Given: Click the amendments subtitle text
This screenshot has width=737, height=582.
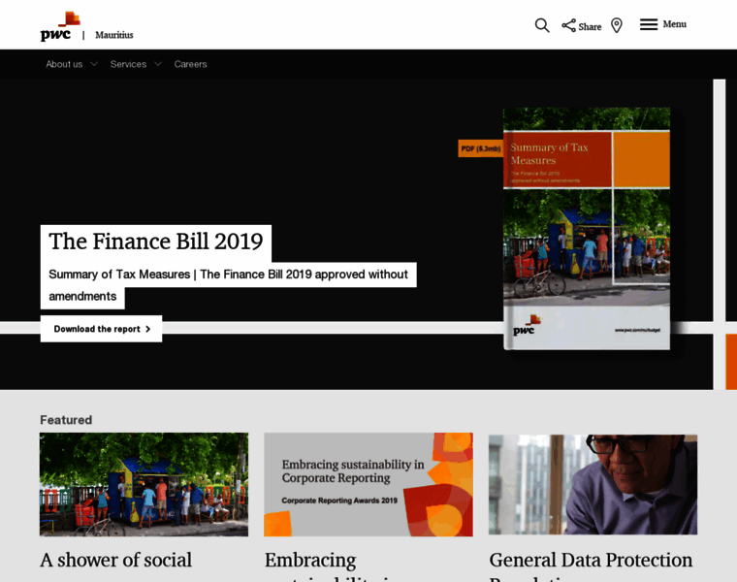Looking at the screenshot, I should click(x=82, y=296).
